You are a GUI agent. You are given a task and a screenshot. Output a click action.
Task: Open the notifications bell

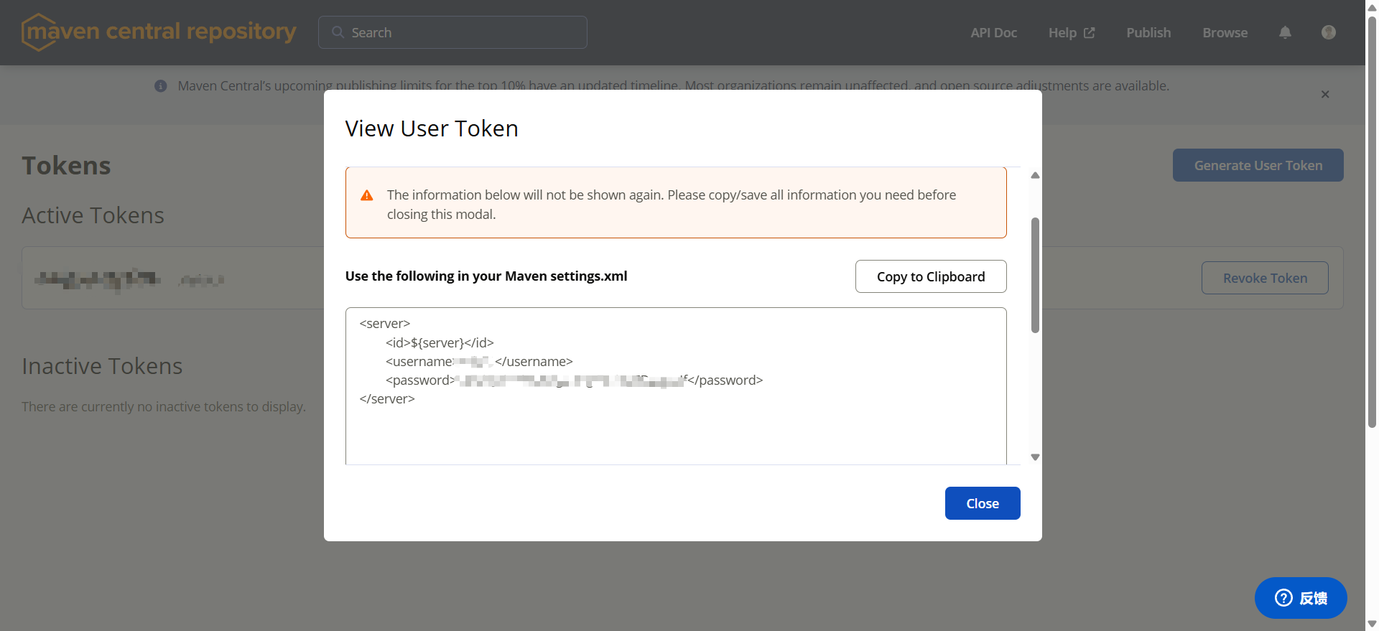point(1285,32)
